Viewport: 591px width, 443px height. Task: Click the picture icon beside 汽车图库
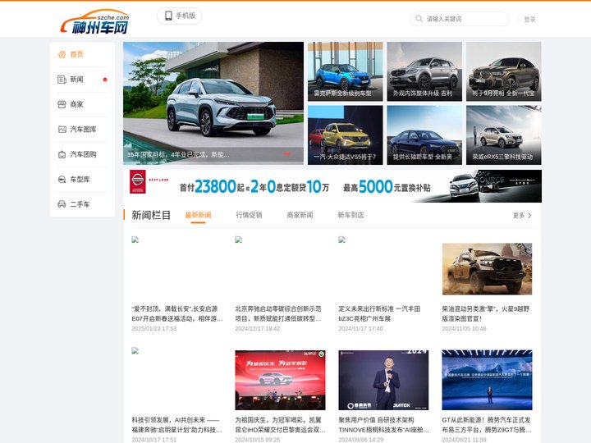coord(62,130)
